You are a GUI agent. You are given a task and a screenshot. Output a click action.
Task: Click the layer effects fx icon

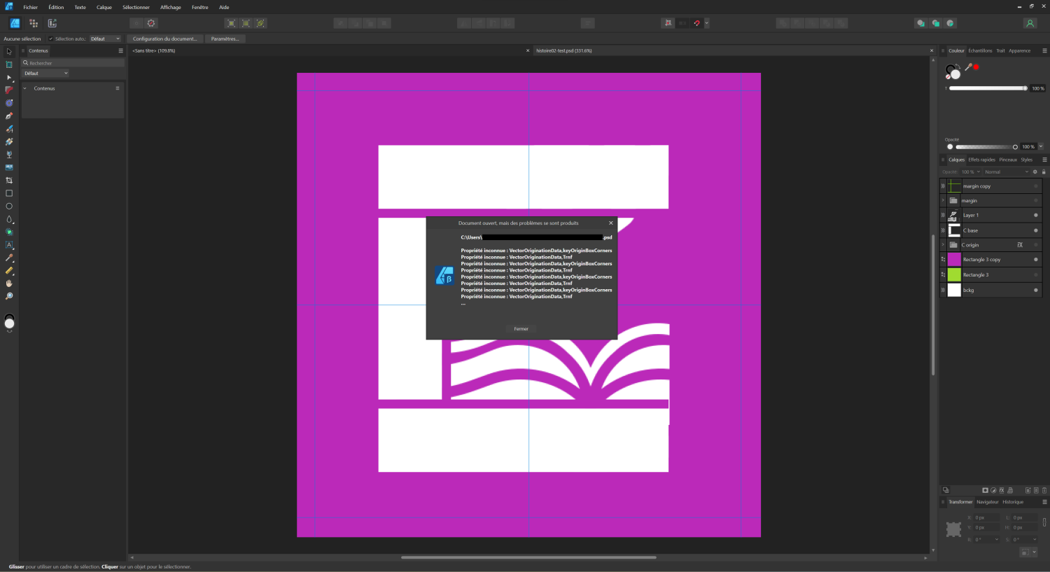tap(1002, 490)
